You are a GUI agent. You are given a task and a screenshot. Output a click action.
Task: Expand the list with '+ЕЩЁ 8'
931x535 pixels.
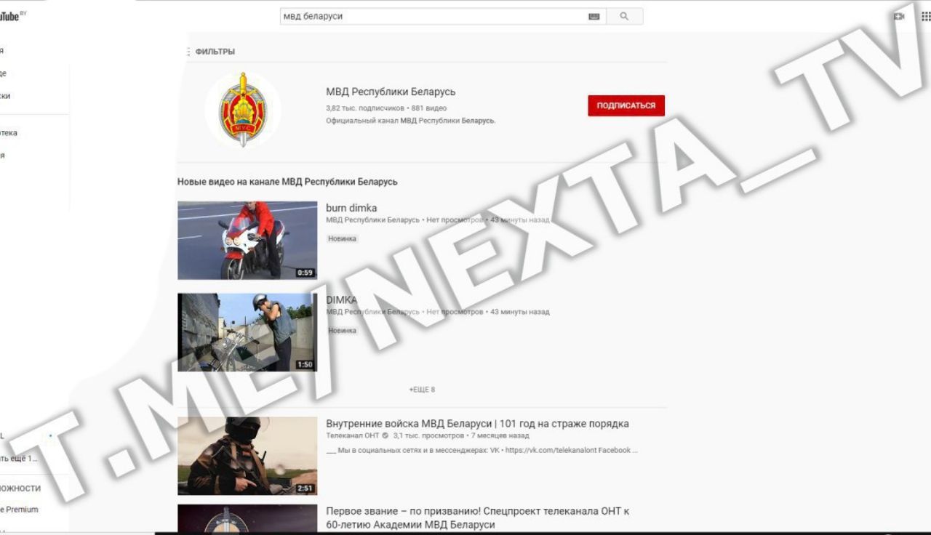pyautogui.click(x=422, y=390)
